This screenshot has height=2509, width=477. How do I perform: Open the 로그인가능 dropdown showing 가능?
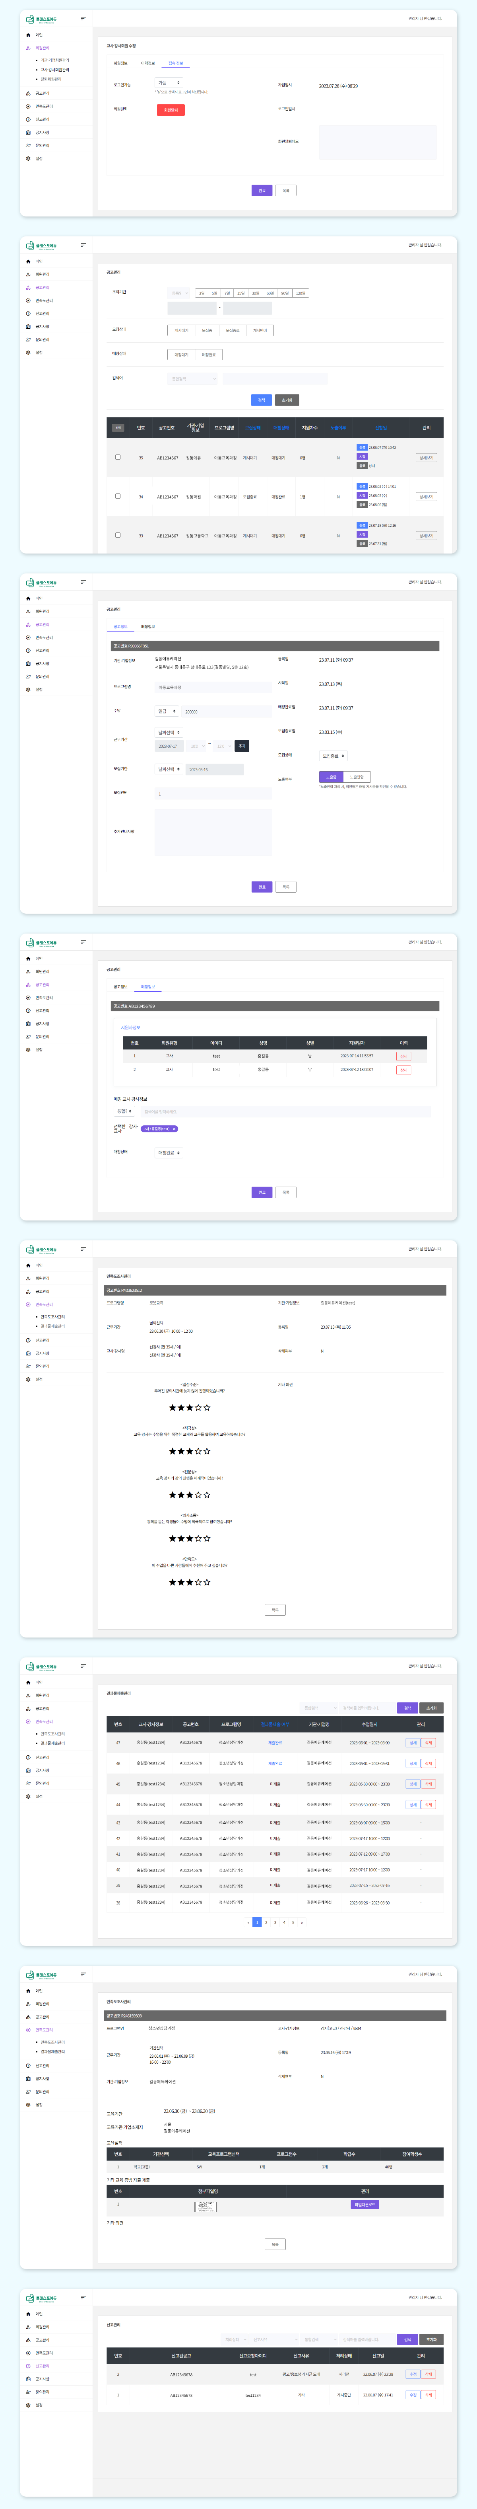(x=169, y=83)
